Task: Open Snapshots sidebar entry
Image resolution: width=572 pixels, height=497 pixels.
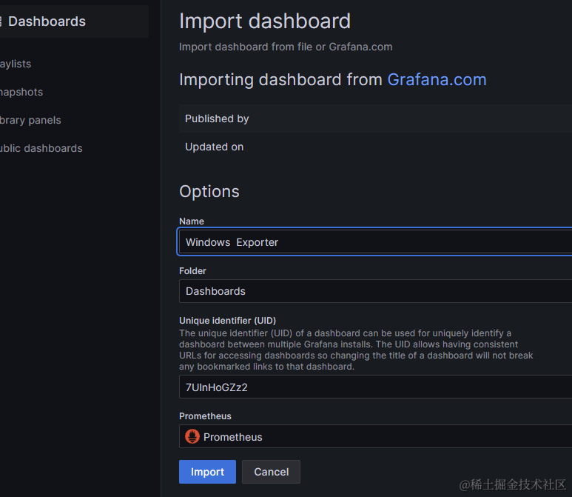Action: coord(21,92)
